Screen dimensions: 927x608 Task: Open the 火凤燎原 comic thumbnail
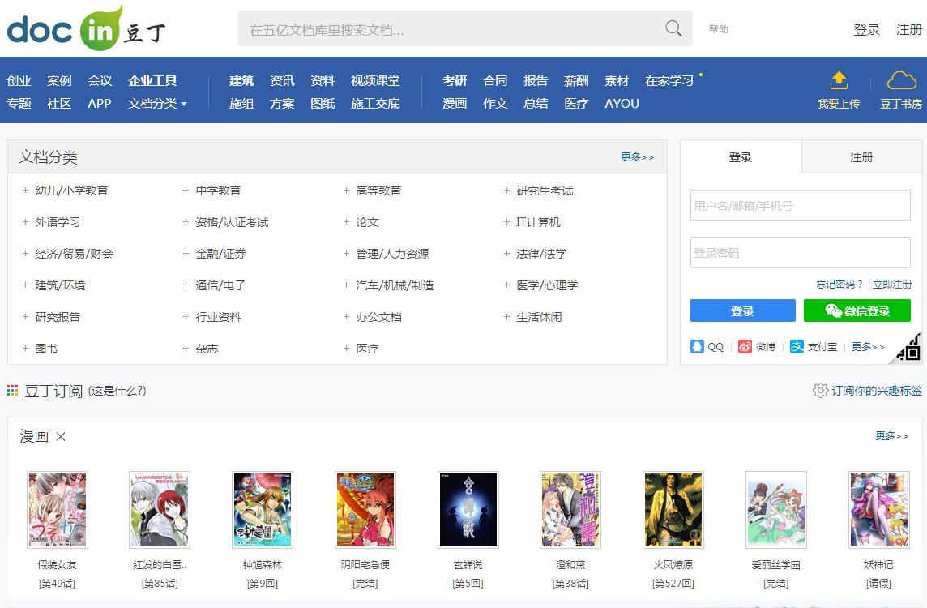[x=673, y=510]
